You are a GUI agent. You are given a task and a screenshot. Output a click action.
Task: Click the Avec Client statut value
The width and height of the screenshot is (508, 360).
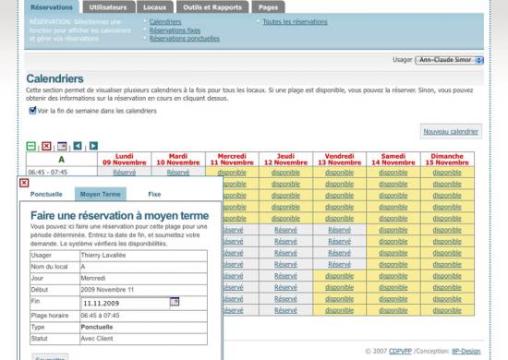(x=97, y=339)
